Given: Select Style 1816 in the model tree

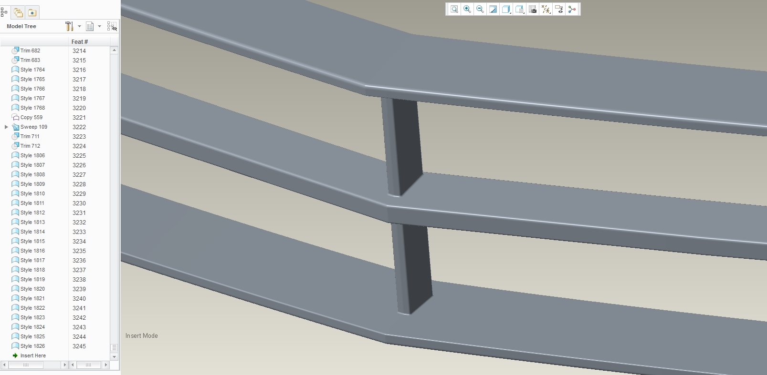Looking at the screenshot, I should 32,251.
